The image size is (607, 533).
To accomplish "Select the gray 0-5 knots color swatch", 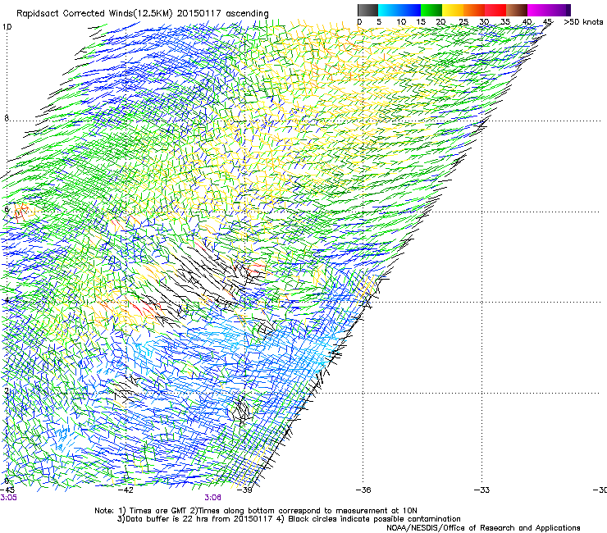I will coord(367,10).
